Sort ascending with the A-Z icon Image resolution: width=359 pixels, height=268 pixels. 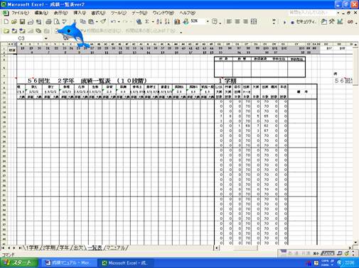(x=159, y=22)
